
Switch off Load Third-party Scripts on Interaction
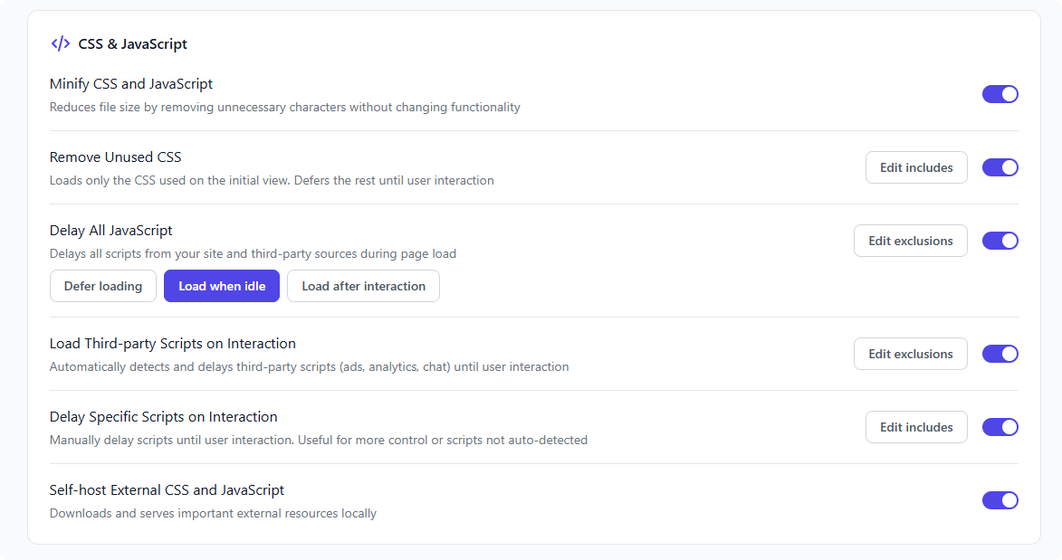(x=1000, y=354)
